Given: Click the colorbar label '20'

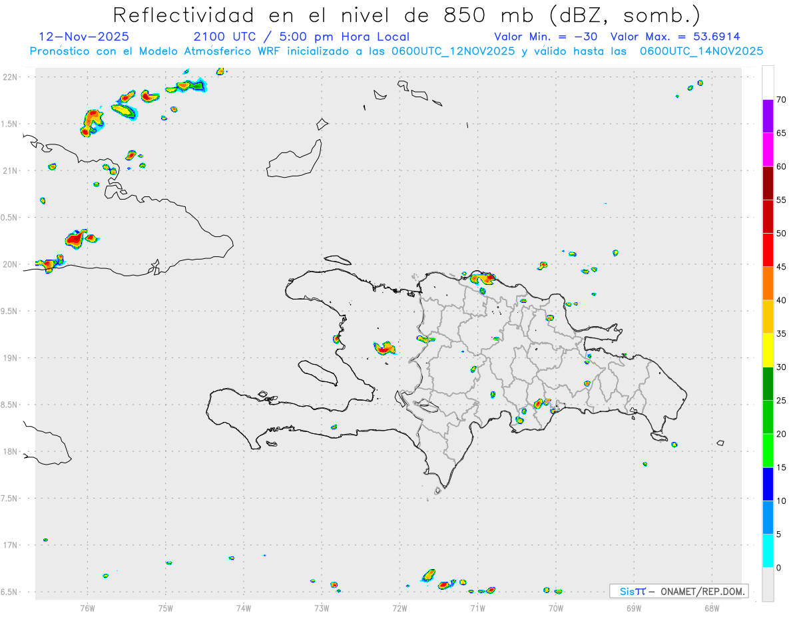Looking at the screenshot, I should coord(782,434).
